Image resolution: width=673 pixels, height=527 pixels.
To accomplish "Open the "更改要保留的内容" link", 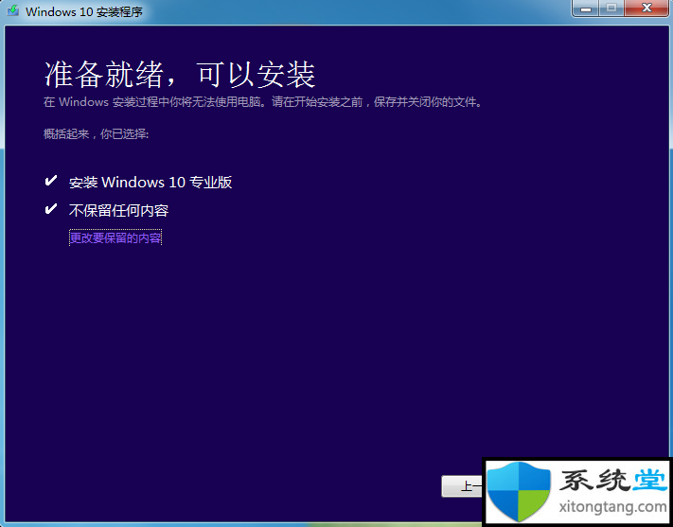I will (x=115, y=237).
